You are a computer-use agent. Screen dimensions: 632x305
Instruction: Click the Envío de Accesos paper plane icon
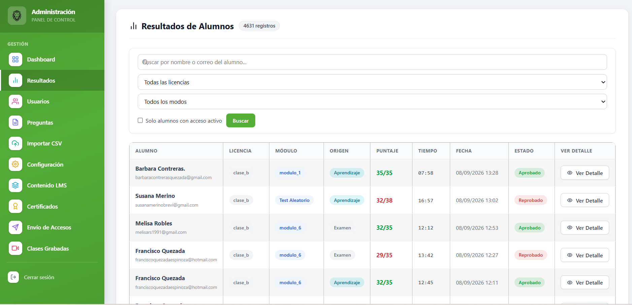click(15, 227)
